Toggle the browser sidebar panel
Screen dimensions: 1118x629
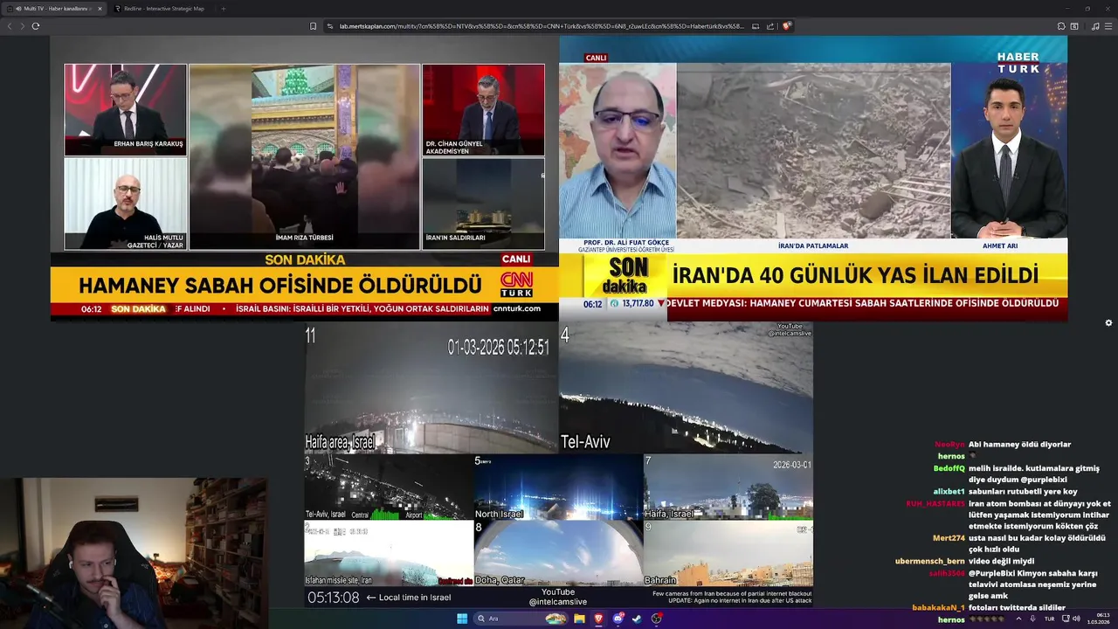1074,26
